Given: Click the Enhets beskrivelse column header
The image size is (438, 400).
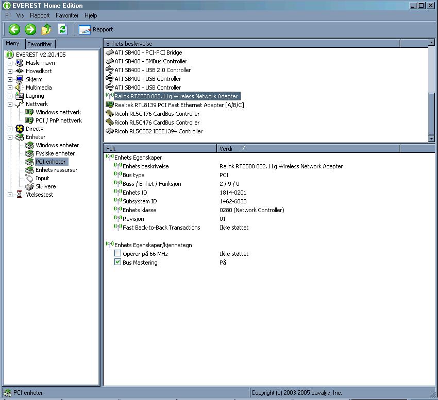Looking at the screenshot, I should tap(251, 44).
